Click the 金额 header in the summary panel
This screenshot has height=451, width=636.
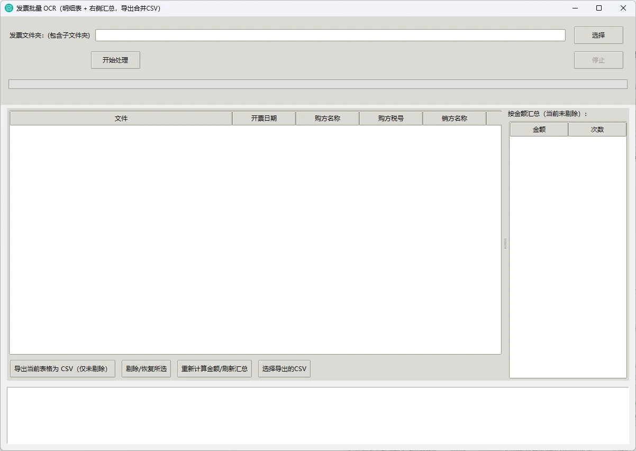coord(538,129)
